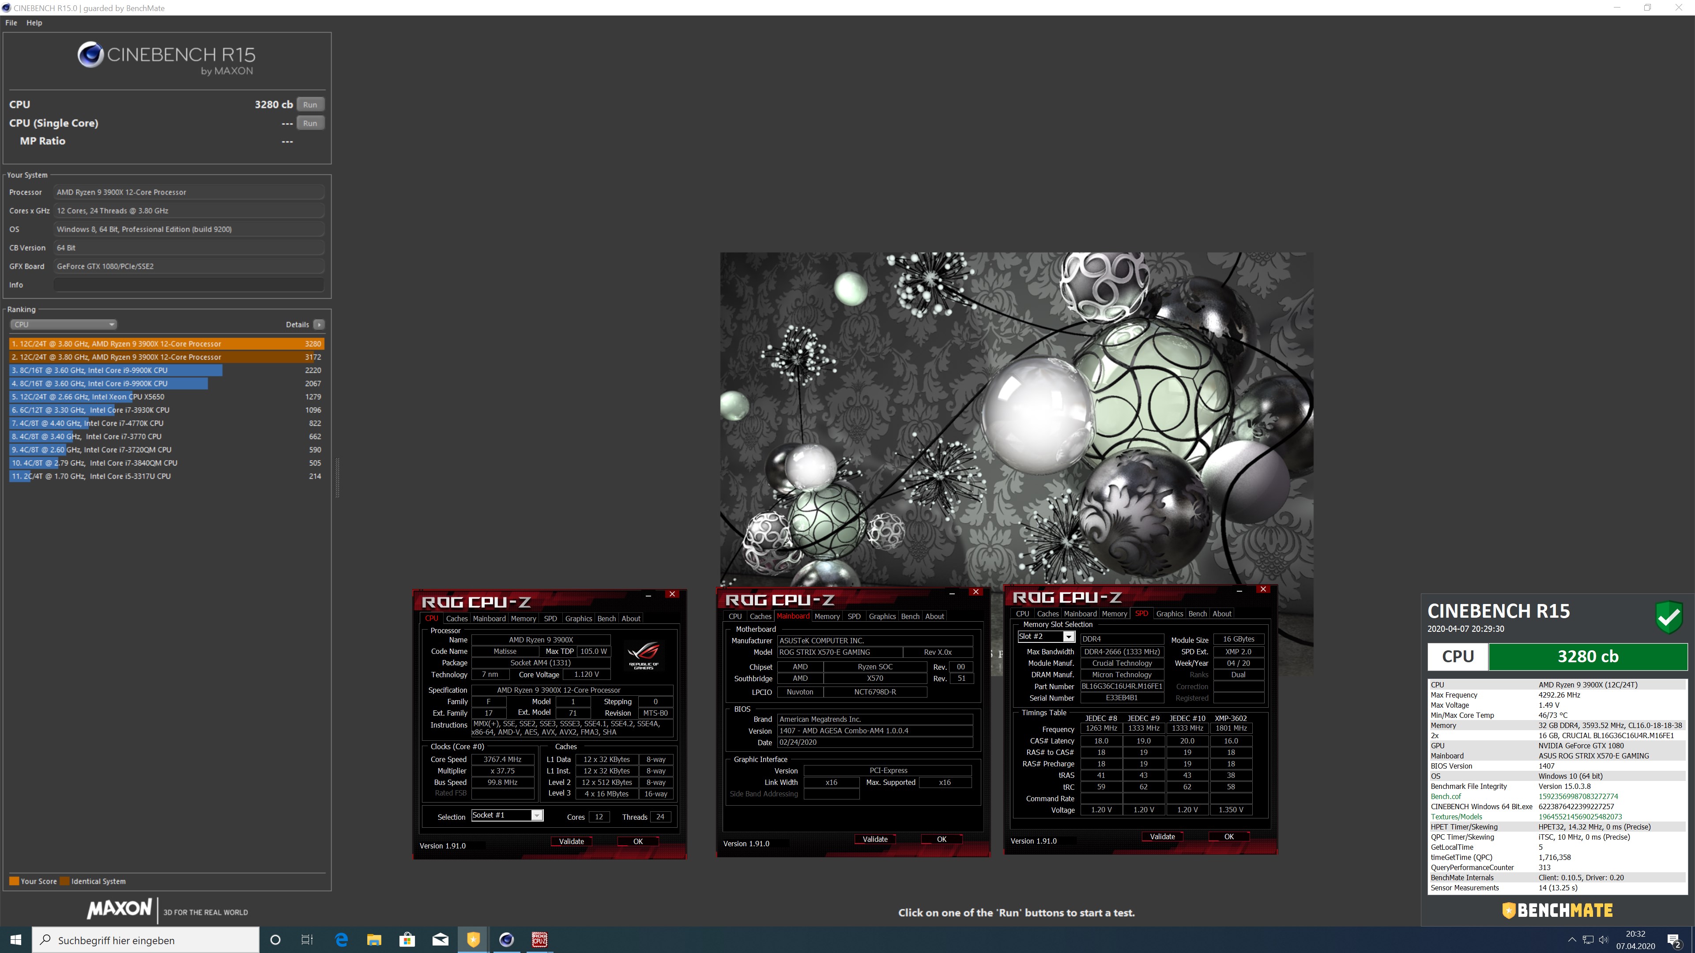
Task: Switch to ROG CPU-Z taskbar icon
Action: coord(539,940)
